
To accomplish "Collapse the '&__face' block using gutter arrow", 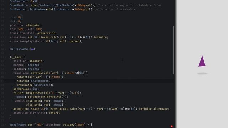I will coord(6,57).
